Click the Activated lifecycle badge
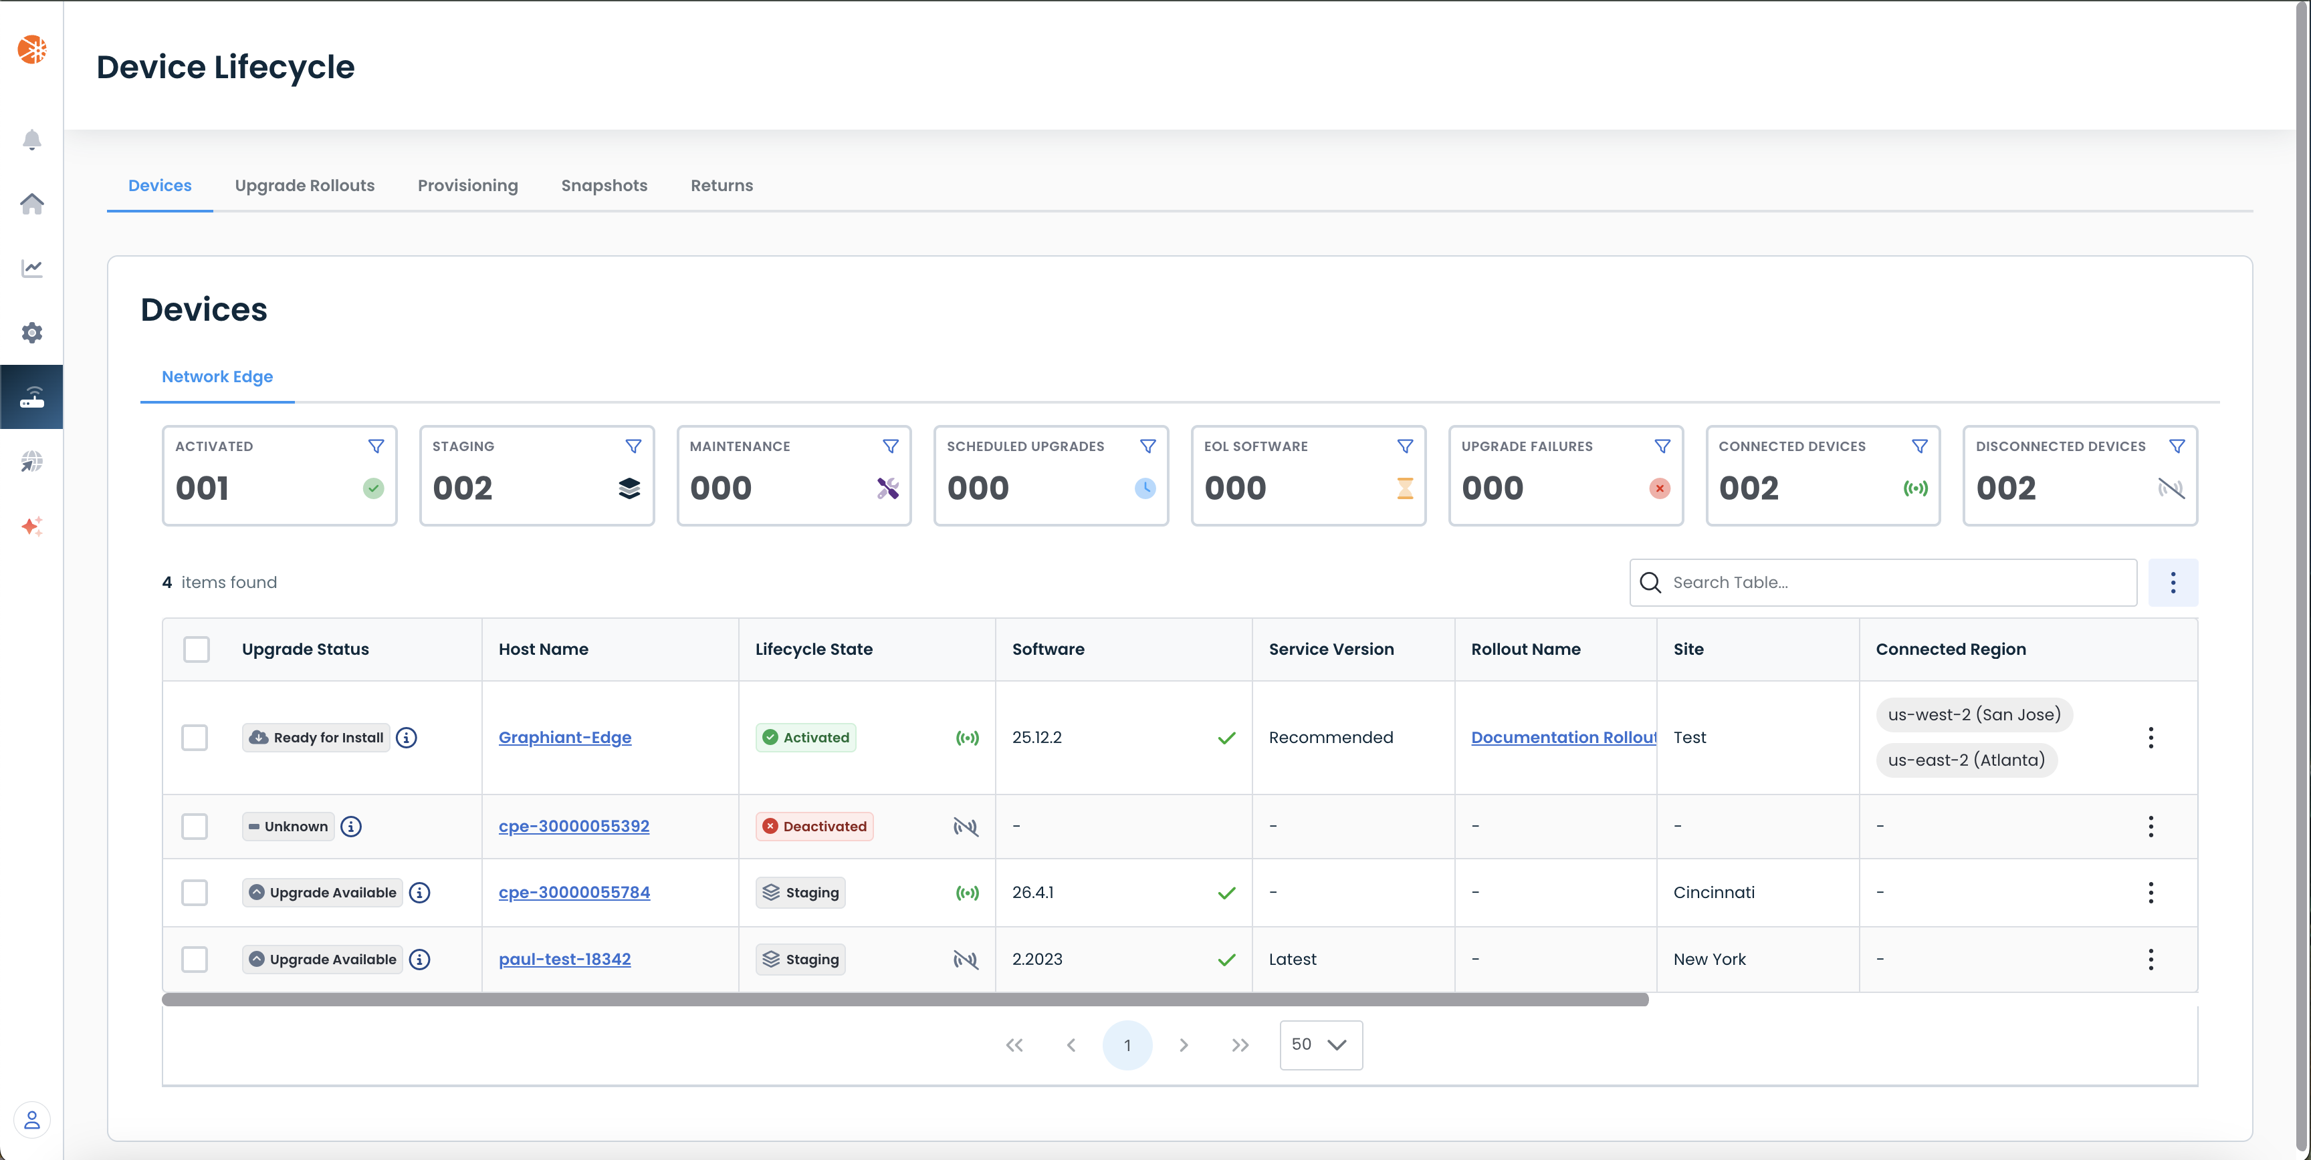Image resolution: width=2311 pixels, height=1160 pixels. click(x=806, y=738)
